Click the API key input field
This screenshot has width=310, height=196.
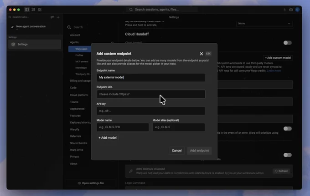click(151, 111)
